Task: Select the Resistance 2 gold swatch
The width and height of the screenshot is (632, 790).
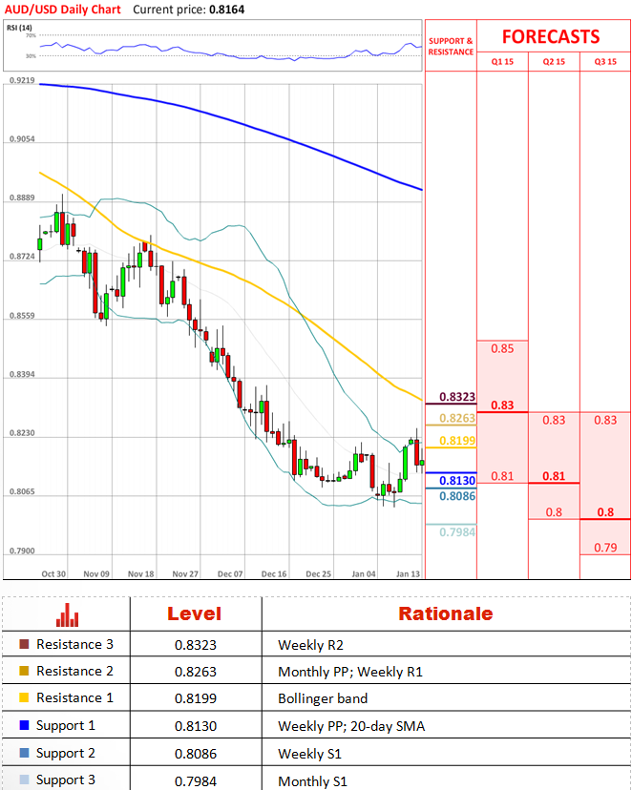Action: pyautogui.click(x=24, y=671)
